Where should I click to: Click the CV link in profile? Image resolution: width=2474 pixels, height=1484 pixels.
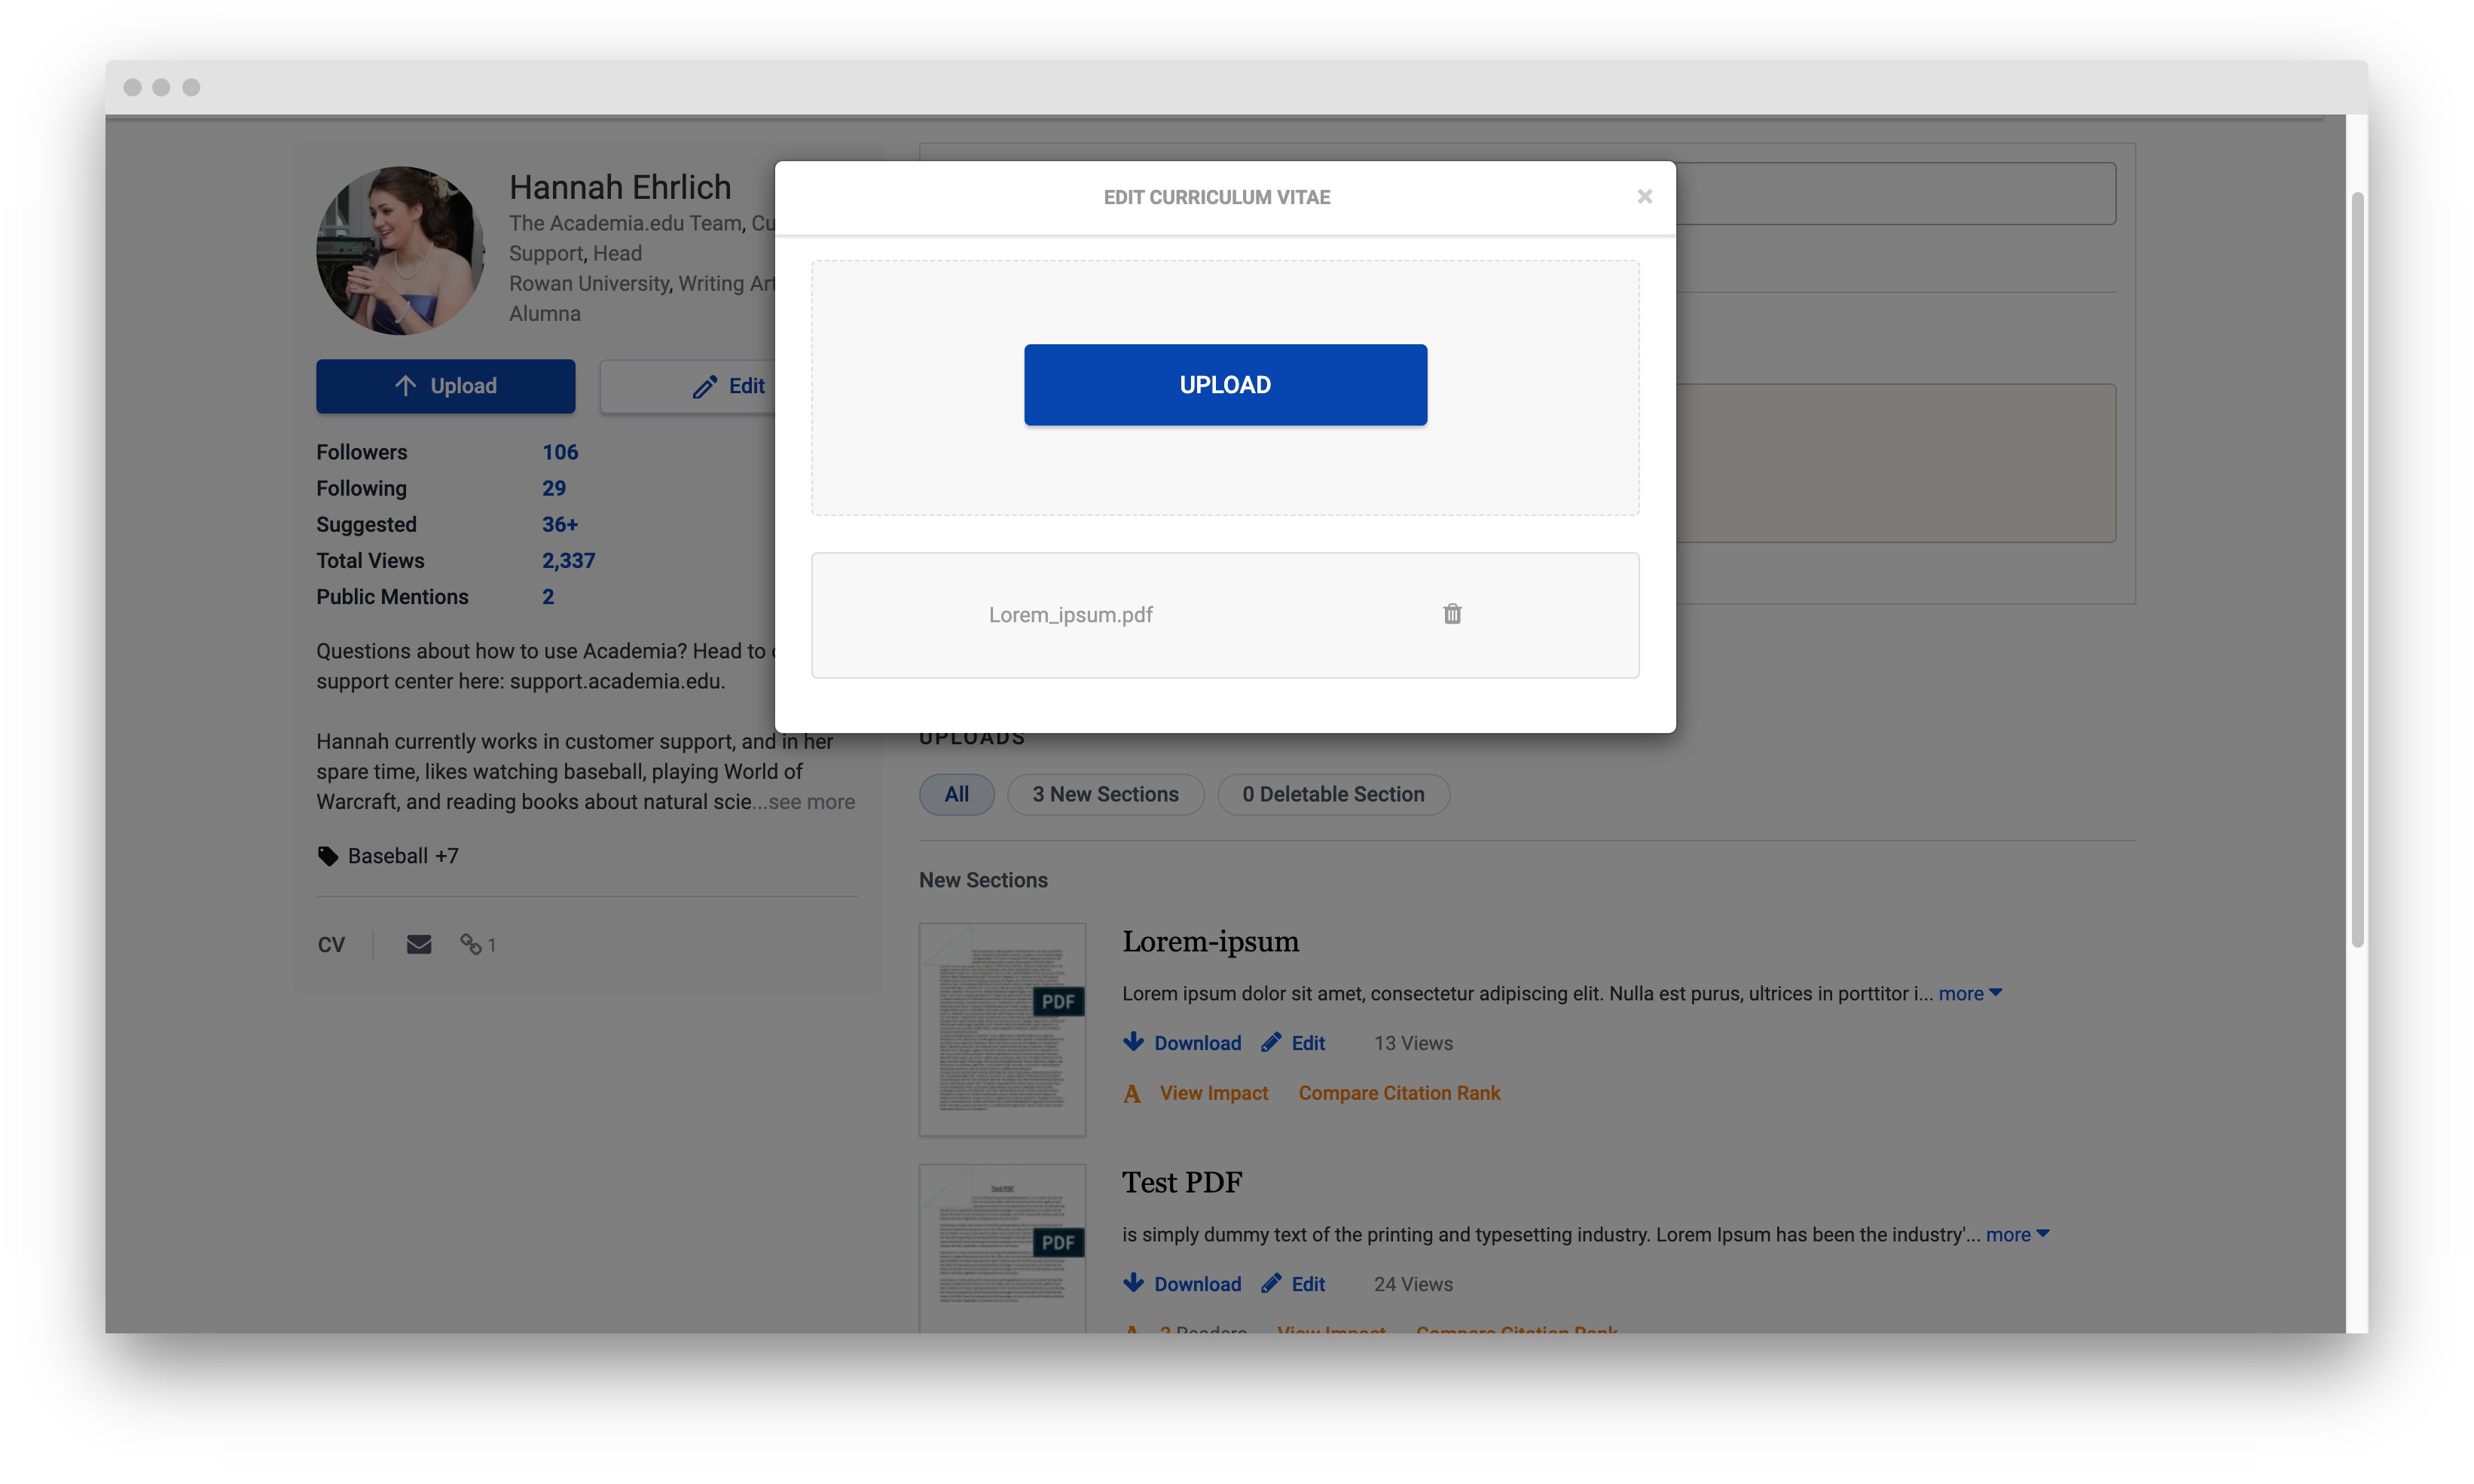331,945
